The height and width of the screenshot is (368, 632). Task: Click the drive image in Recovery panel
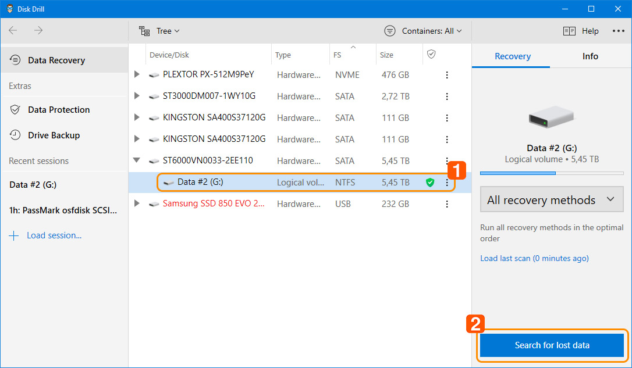click(x=551, y=117)
